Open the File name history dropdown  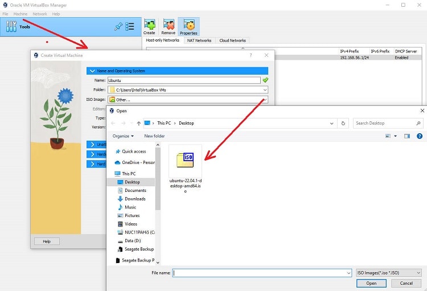(348, 273)
